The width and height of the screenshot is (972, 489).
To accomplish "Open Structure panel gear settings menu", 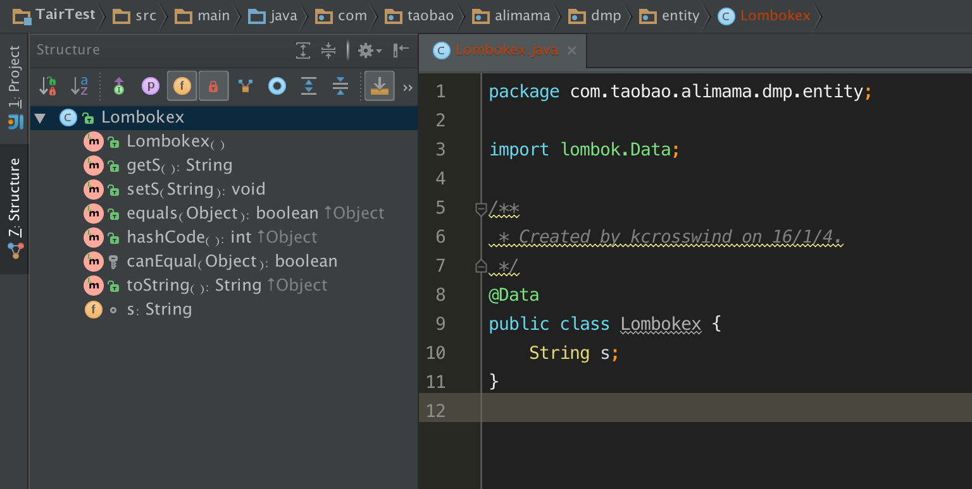I will point(370,51).
